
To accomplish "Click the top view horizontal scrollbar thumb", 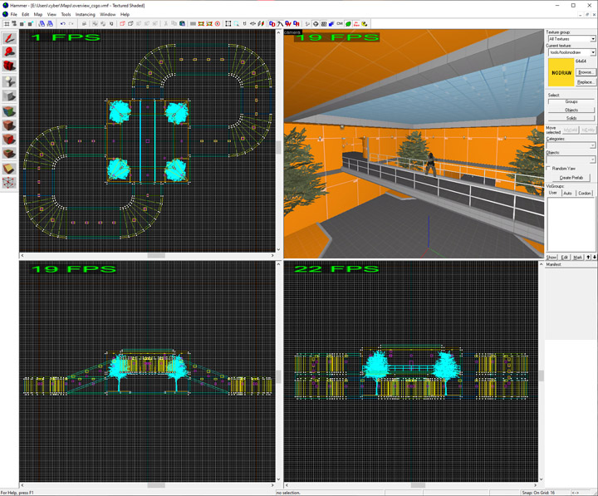I will [x=156, y=255].
